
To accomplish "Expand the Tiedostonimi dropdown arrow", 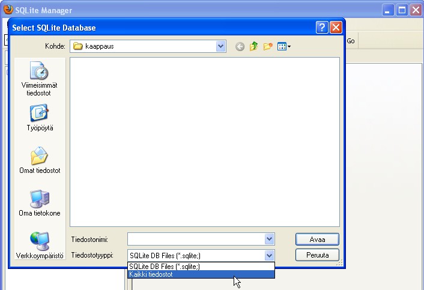I will point(269,239).
